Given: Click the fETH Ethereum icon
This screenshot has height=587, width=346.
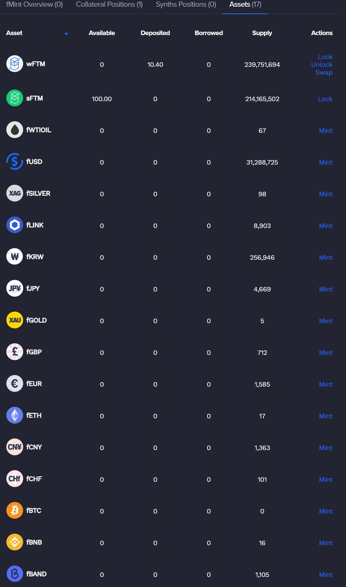Looking at the screenshot, I should [15, 415].
